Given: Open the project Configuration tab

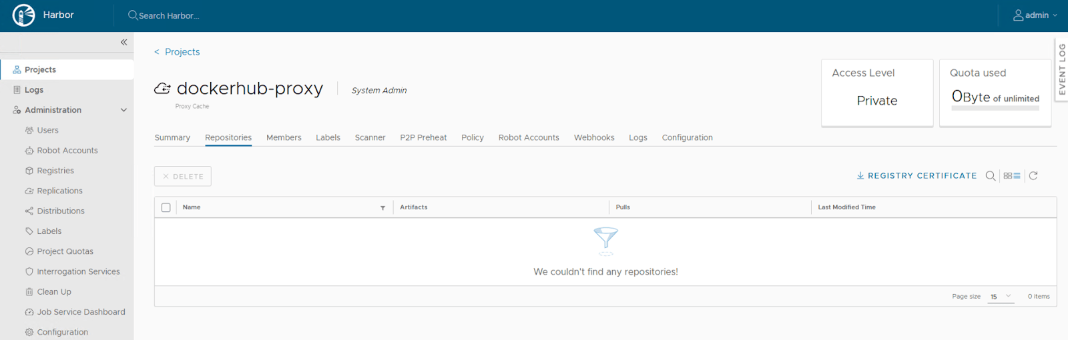Looking at the screenshot, I should click(688, 137).
